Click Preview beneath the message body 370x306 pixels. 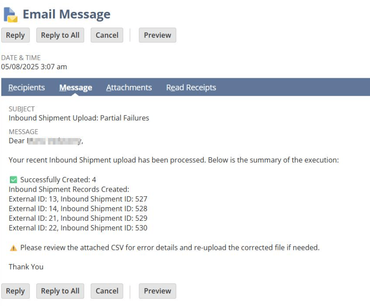(x=158, y=291)
